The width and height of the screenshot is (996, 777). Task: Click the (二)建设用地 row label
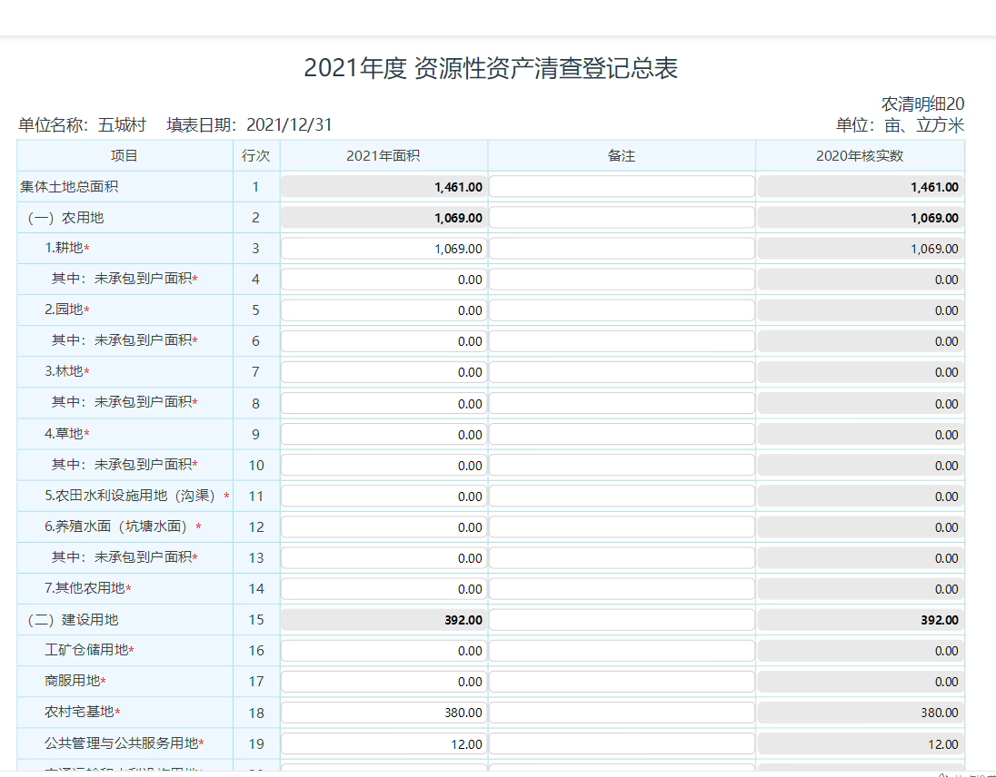point(71,620)
